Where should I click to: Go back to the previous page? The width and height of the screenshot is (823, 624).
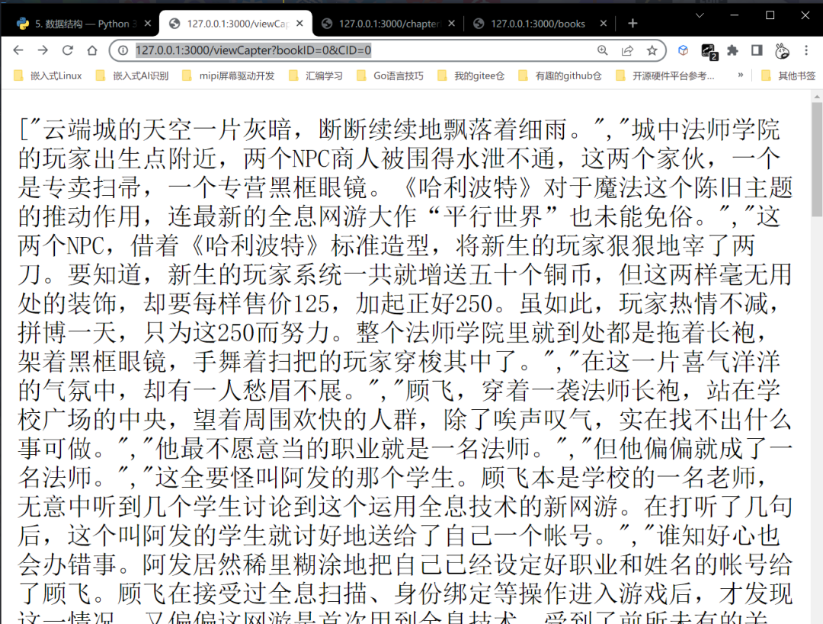(18, 50)
